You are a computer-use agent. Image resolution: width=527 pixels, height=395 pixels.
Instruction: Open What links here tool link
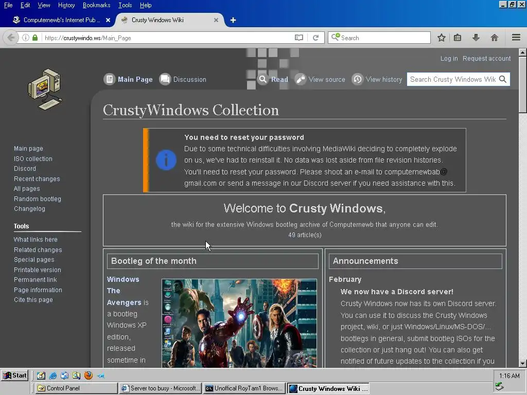36,240
